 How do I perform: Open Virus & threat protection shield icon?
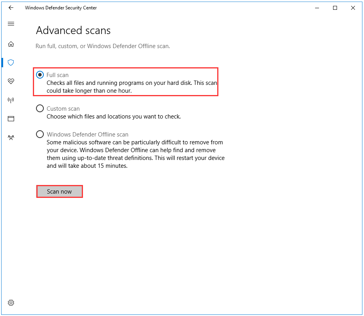tap(11, 63)
